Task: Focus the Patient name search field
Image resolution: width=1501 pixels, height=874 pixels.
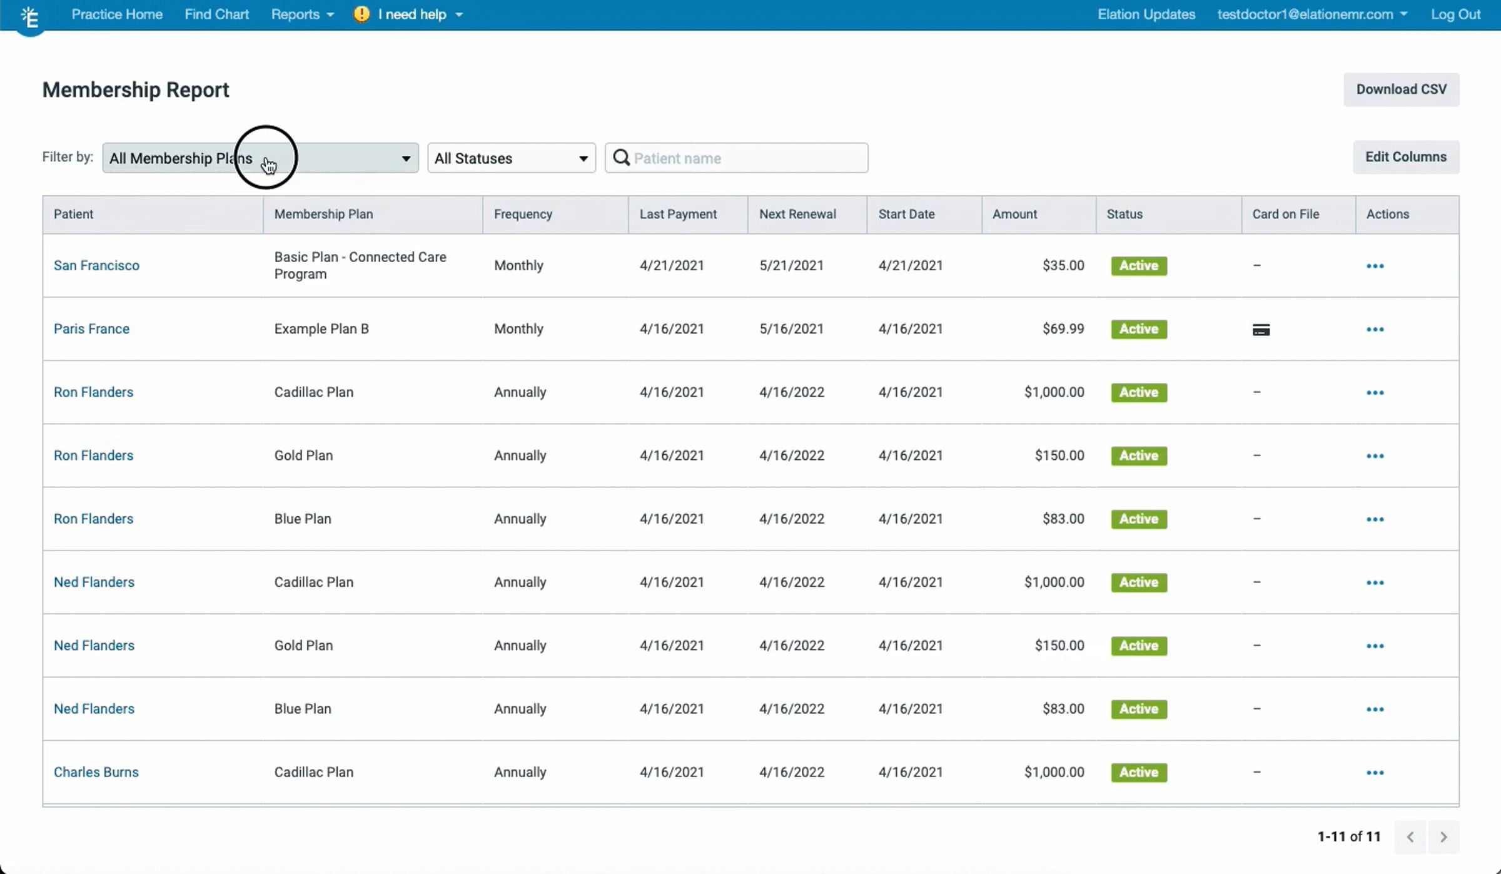Action: [736, 158]
